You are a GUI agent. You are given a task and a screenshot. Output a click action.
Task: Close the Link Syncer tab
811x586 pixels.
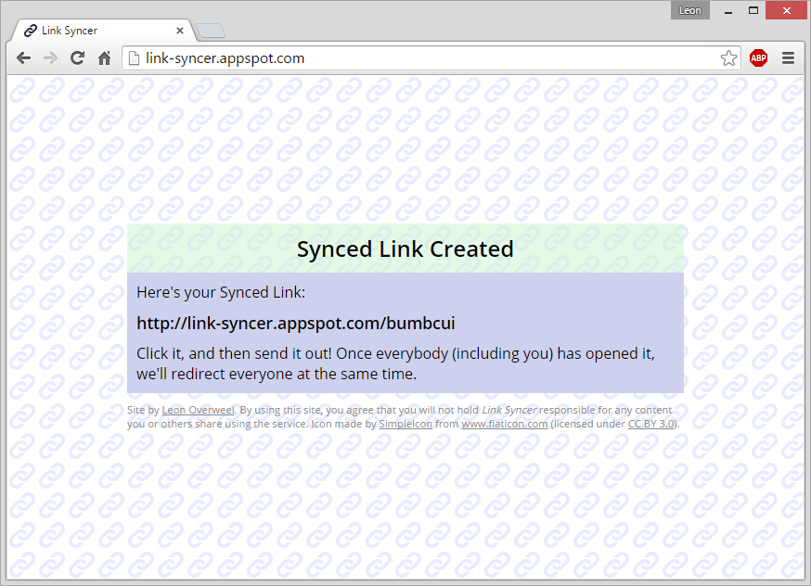click(180, 31)
